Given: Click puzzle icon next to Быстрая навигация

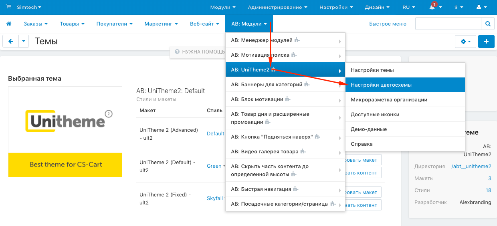Looking at the screenshot, I should pyautogui.click(x=296, y=189).
